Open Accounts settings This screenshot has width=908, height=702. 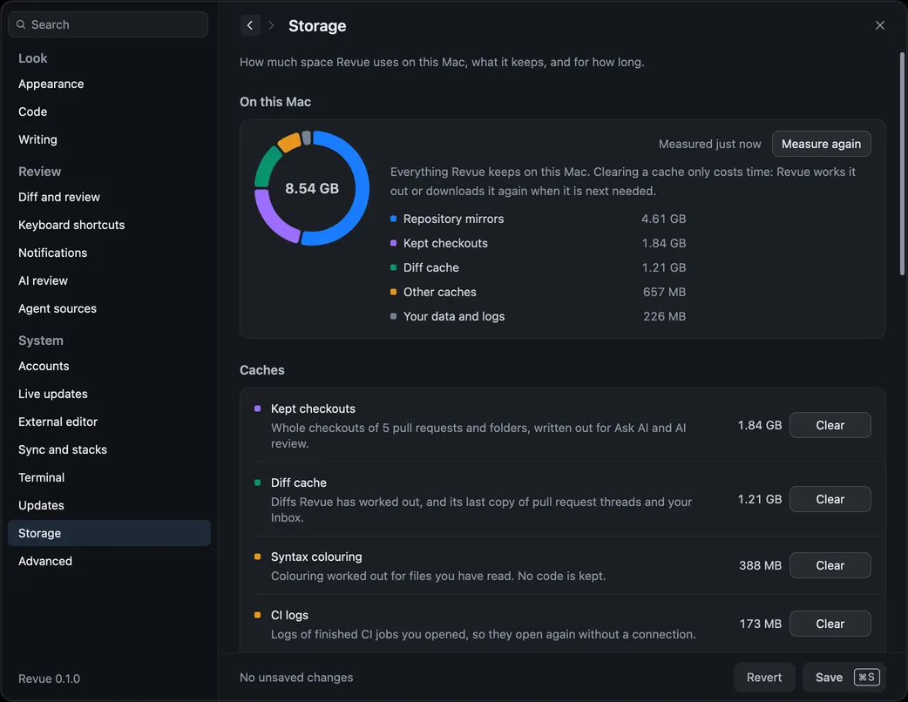point(109,366)
